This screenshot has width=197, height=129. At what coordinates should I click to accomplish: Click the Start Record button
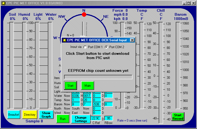tap(178, 117)
